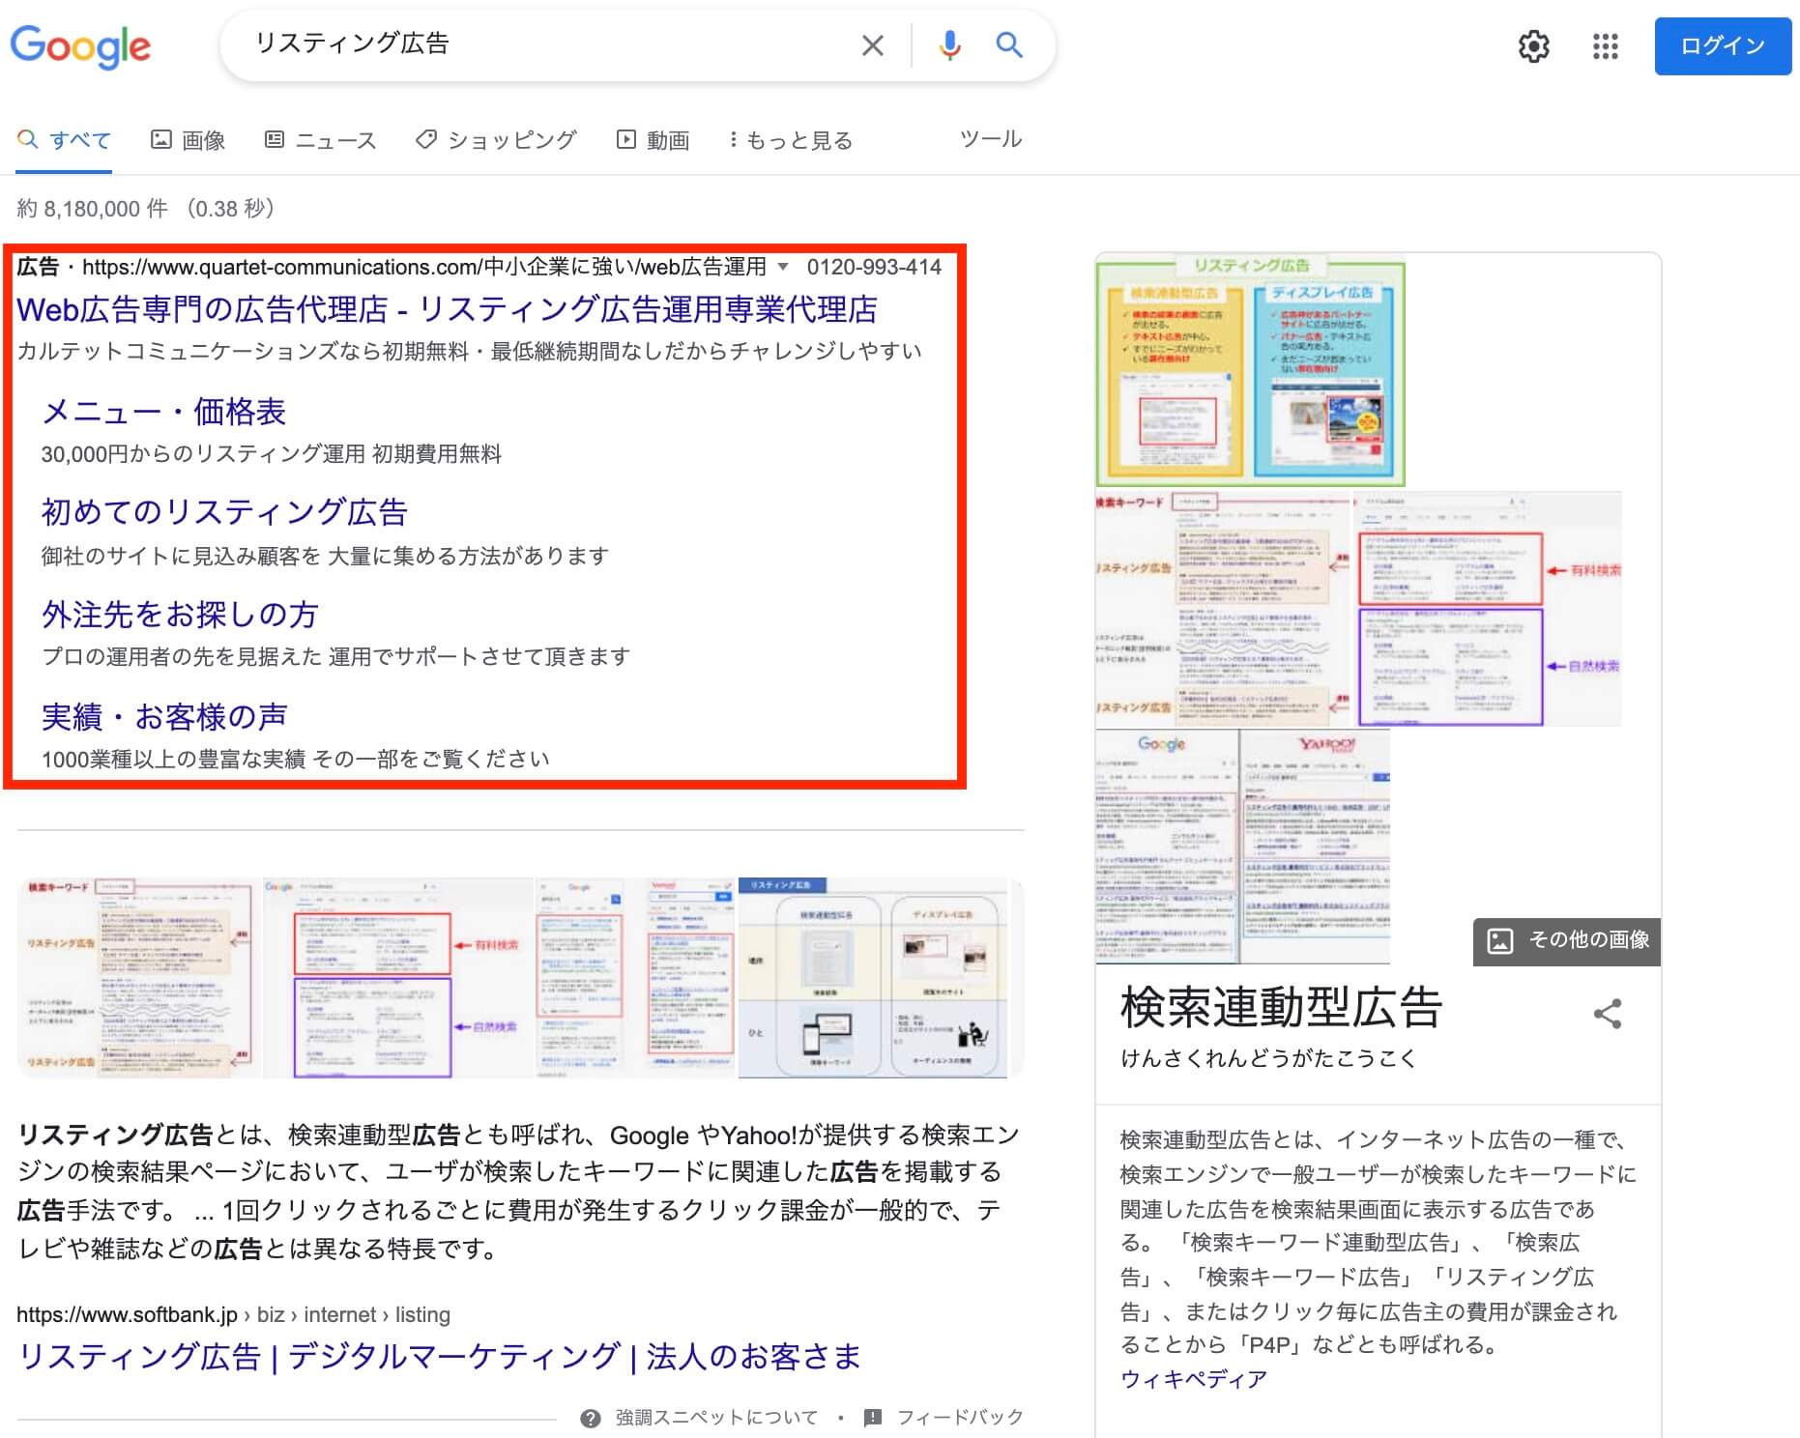
Task: Open first snippet thumbnail with 検索キーワード diagram
Action: (139, 978)
